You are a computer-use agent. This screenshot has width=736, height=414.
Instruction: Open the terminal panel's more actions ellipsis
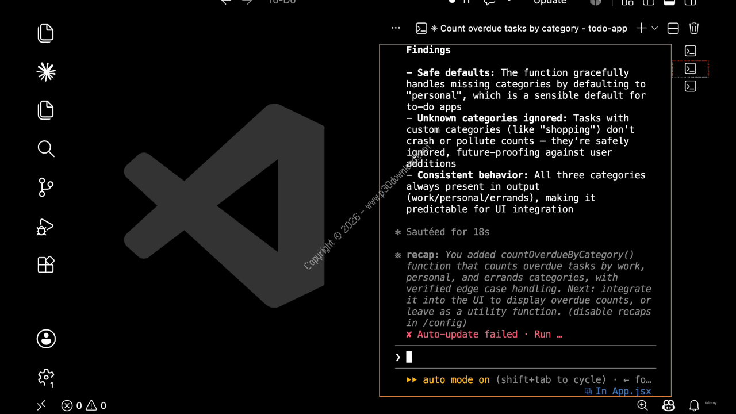click(x=396, y=28)
